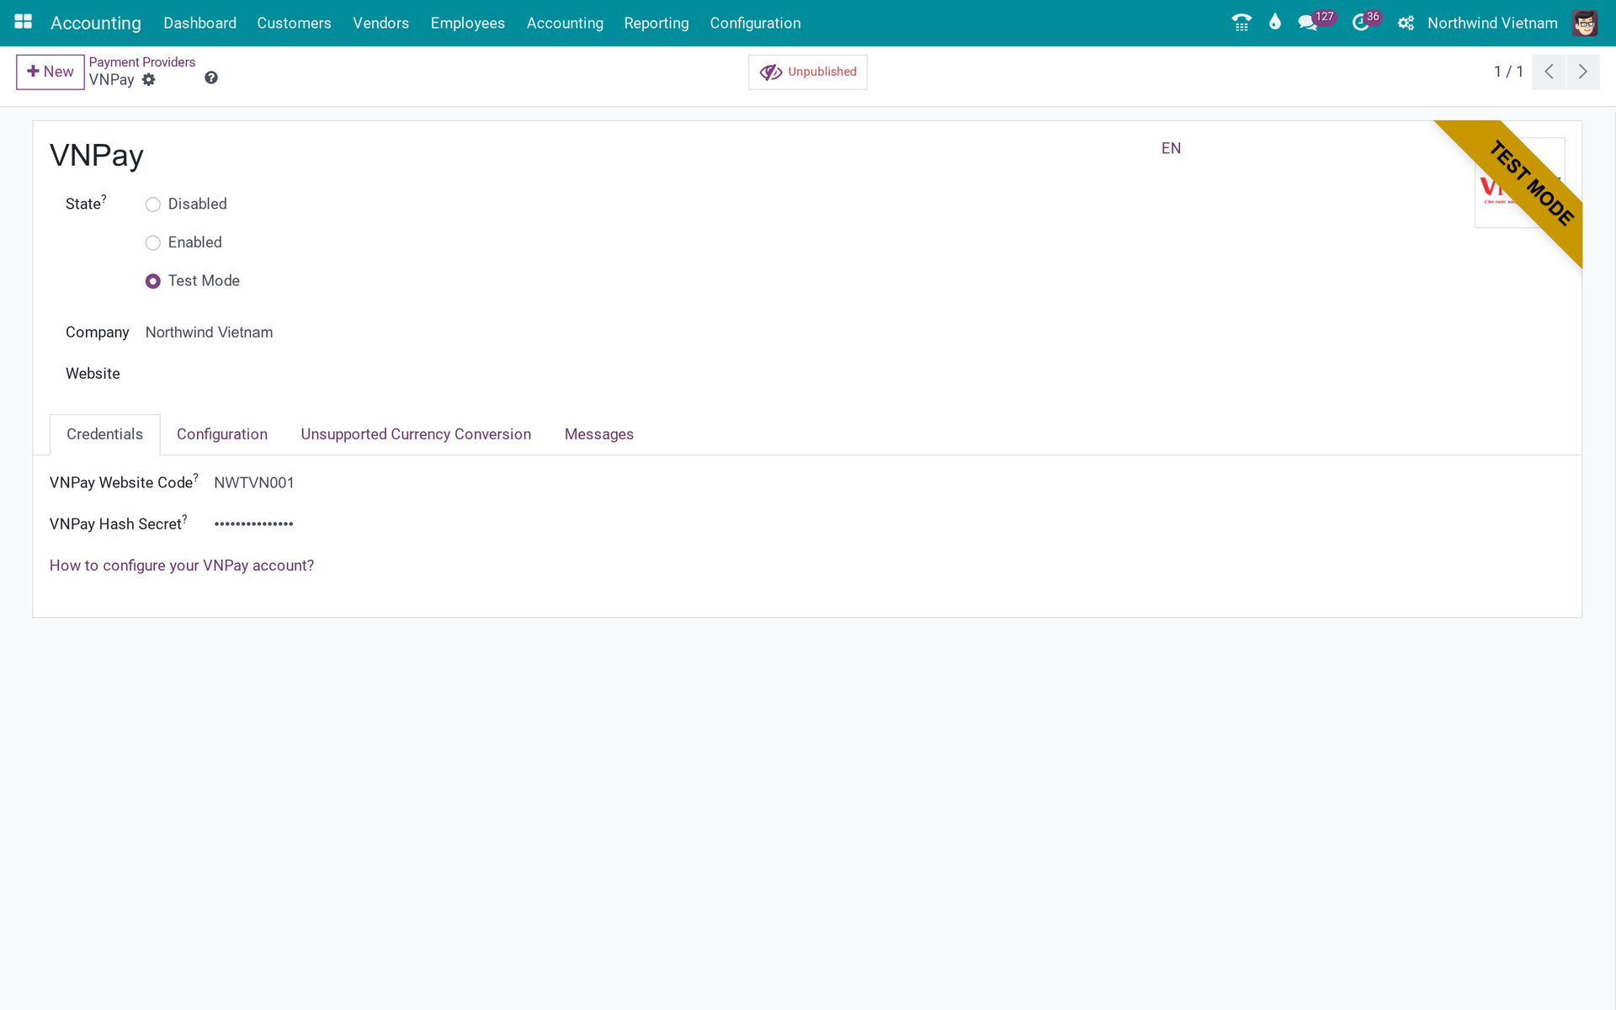Click the New button

click(50, 72)
